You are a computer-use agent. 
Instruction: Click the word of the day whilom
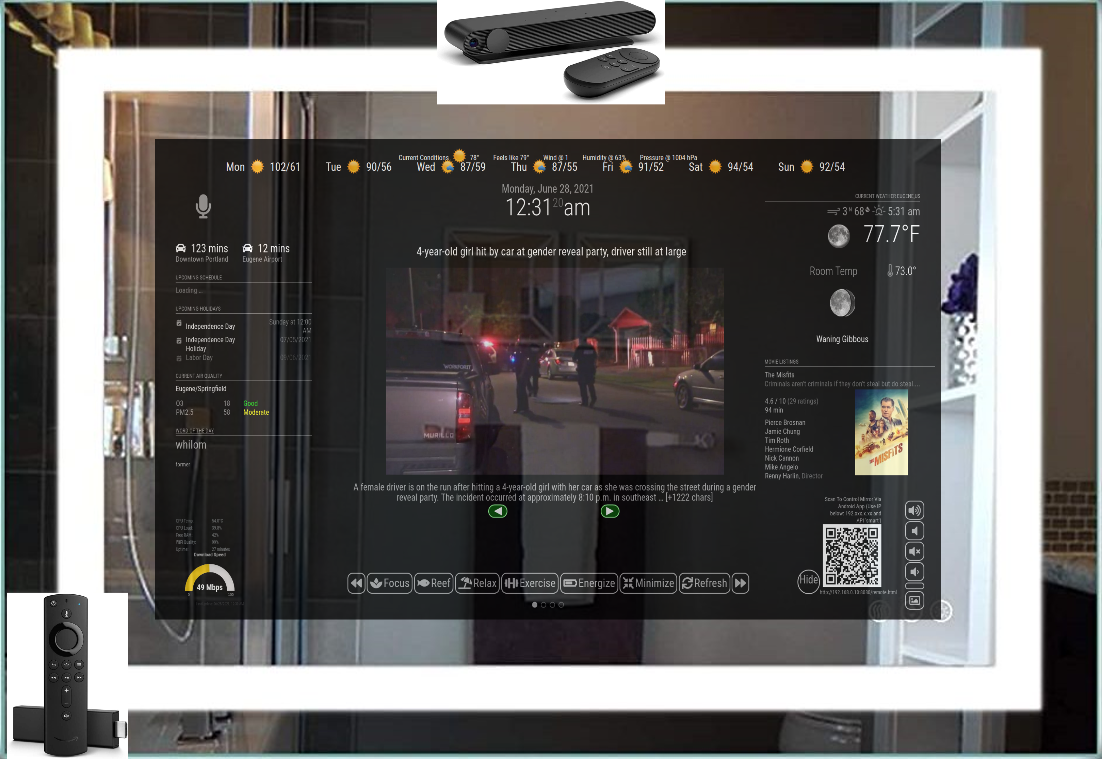(x=191, y=445)
